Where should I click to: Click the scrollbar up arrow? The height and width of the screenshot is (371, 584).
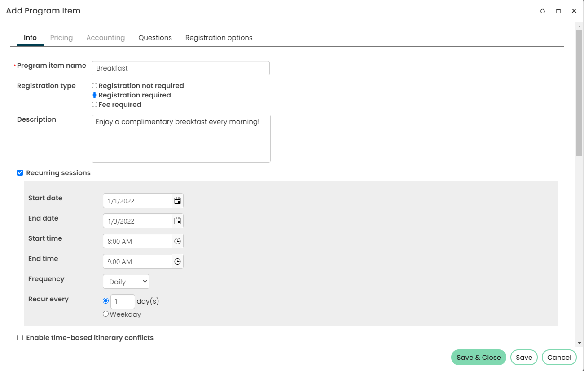click(579, 26)
